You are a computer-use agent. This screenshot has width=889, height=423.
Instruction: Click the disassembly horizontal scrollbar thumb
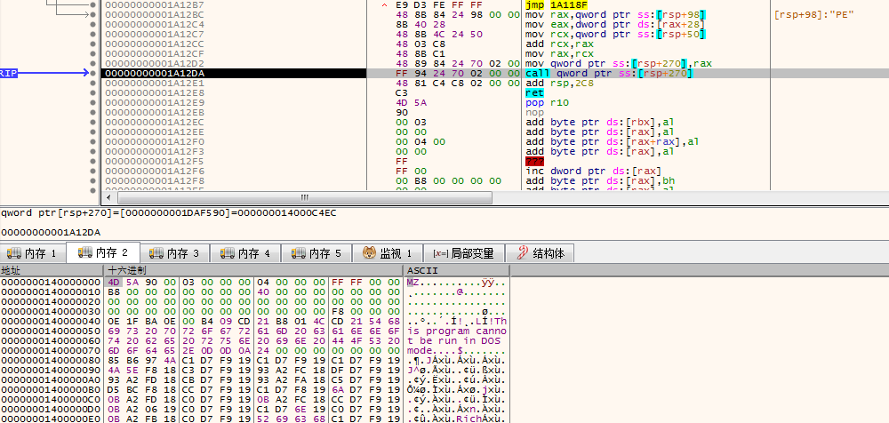(304, 198)
